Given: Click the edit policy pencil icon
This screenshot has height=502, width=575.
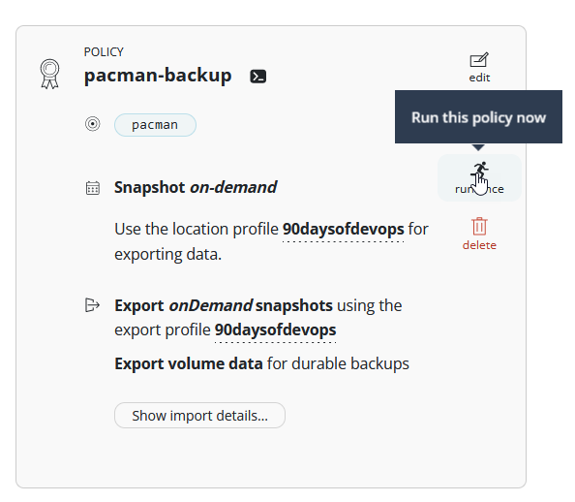Looking at the screenshot, I should [x=479, y=60].
